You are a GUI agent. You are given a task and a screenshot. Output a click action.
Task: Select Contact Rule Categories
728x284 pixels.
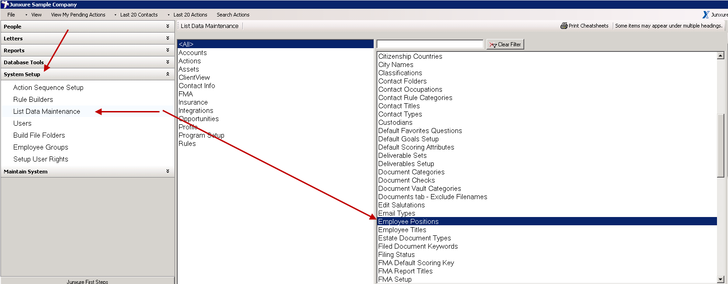(x=415, y=98)
